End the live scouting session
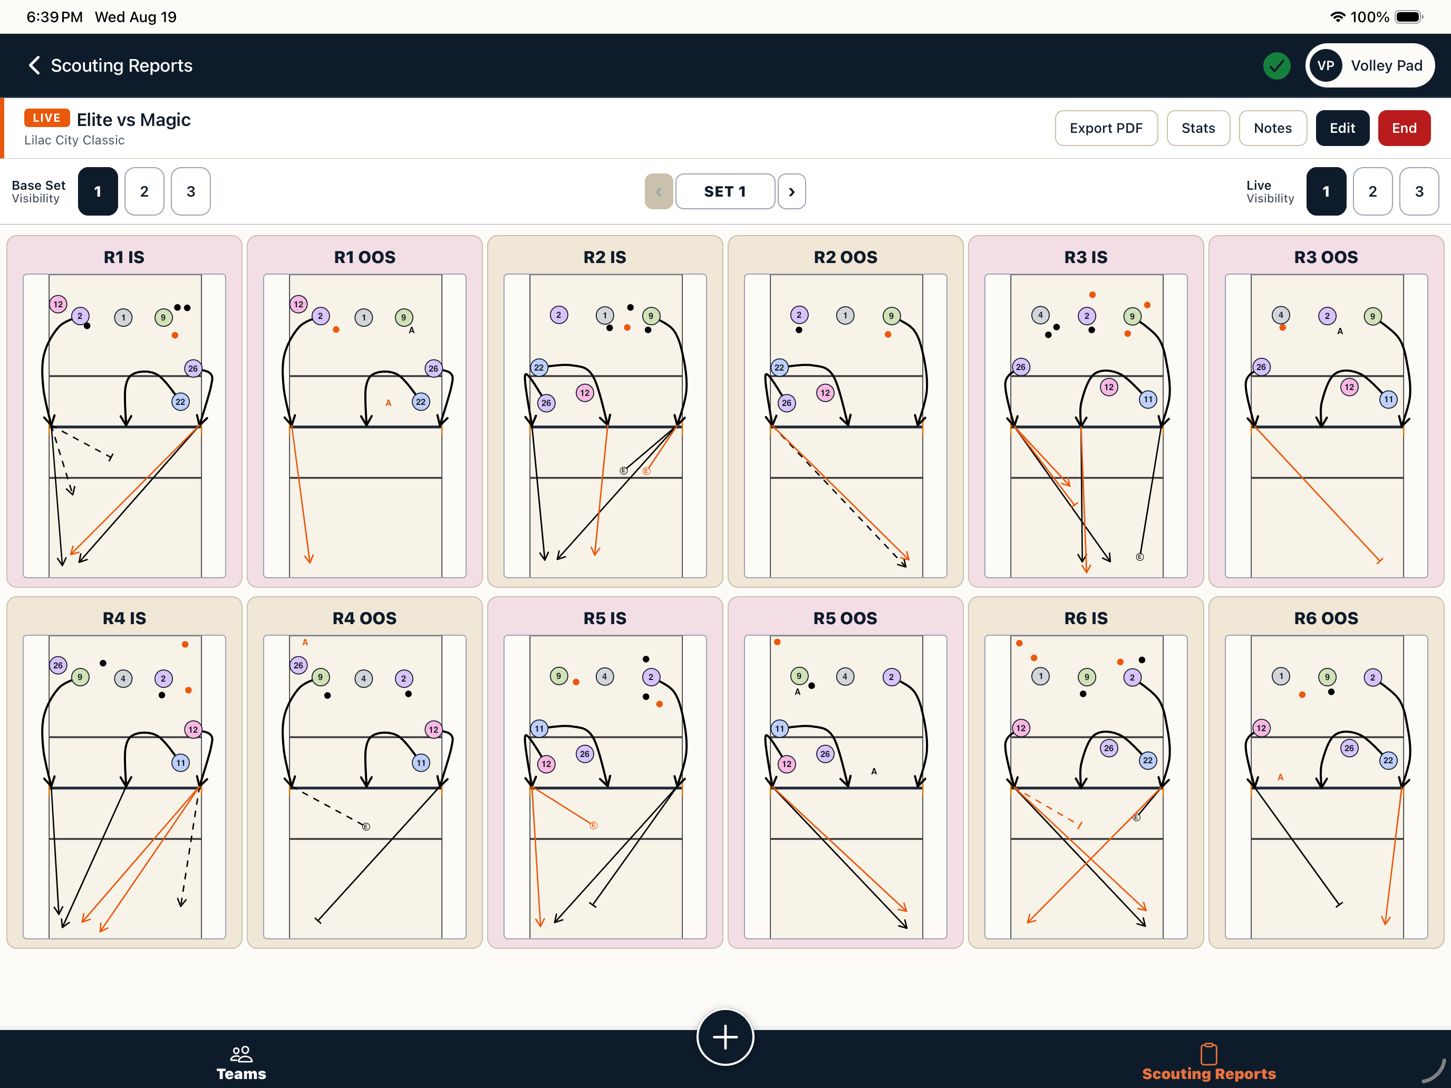Screen dimensions: 1451x1088 pyautogui.click(x=1405, y=128)
